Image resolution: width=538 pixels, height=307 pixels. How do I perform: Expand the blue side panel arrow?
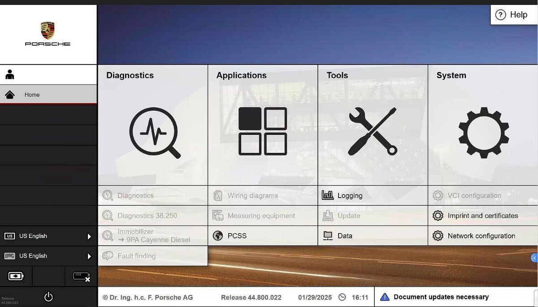point(534,258)
